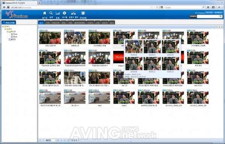225x144 pixels.
Task: Open the red Media thumbnail
Action: [118, 57]
